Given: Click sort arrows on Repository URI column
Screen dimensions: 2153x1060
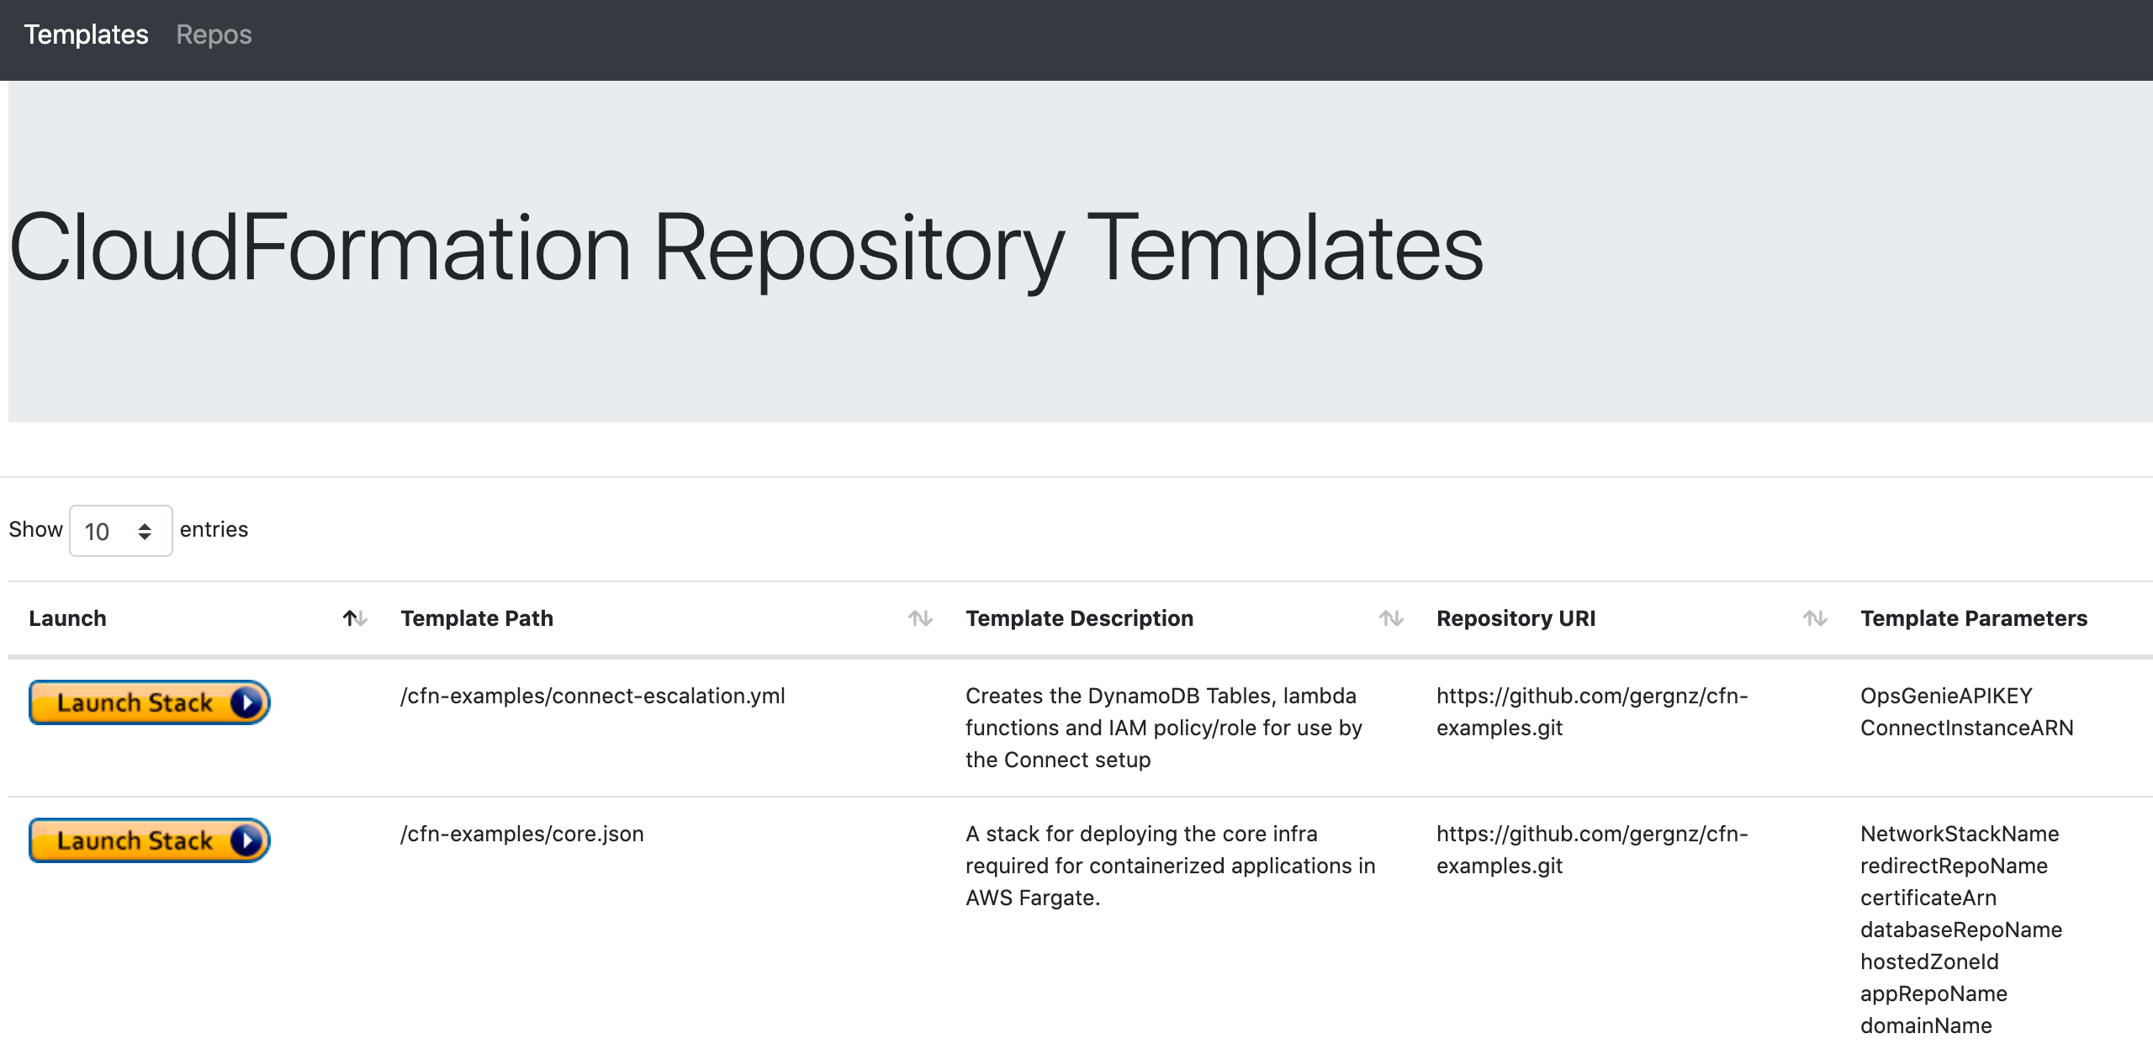Looking at the screenshot, I should click(1815, 619).
